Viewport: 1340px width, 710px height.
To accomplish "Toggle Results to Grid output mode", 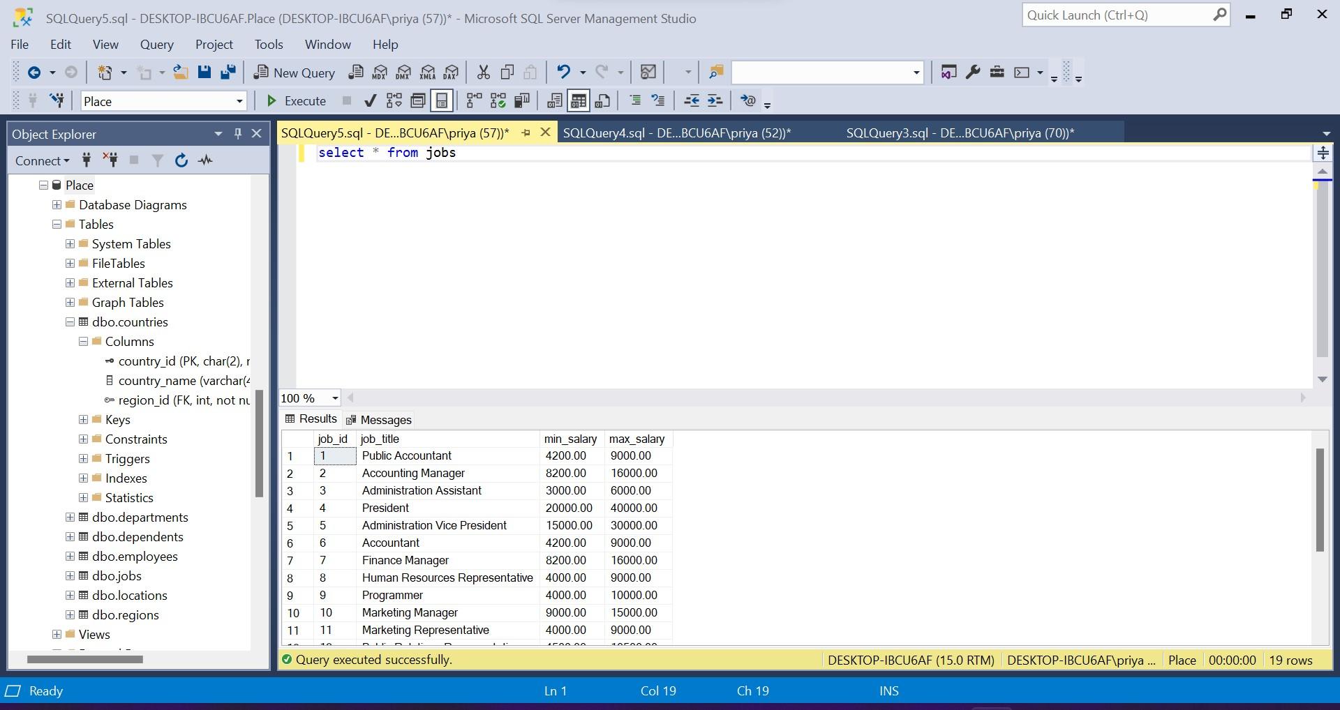I will pyautogui.click(x=578, y=101).
